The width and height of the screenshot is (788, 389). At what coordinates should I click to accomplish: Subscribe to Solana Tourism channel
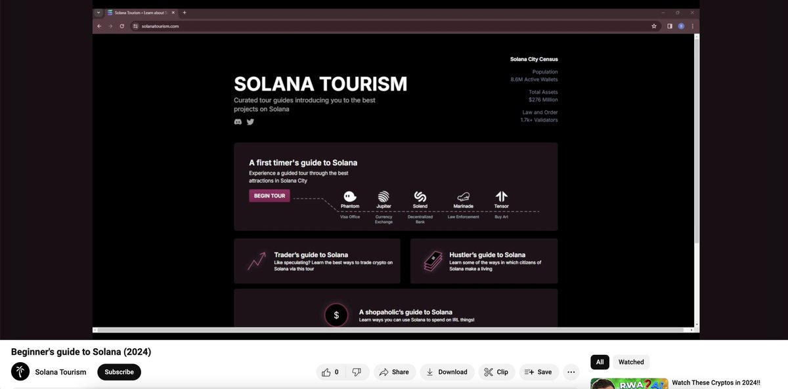coord(119,372)
